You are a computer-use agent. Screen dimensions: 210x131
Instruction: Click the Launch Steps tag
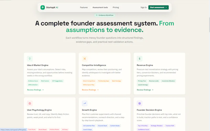point(87,129)
